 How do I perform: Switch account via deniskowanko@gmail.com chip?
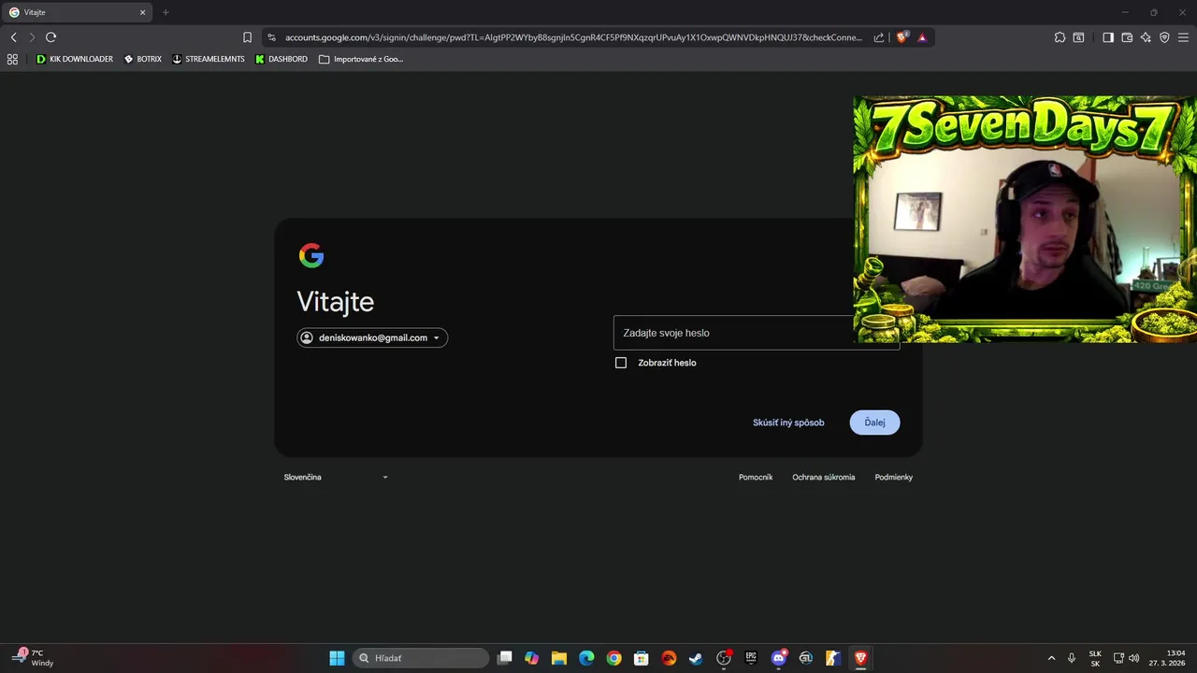[372, 337]
